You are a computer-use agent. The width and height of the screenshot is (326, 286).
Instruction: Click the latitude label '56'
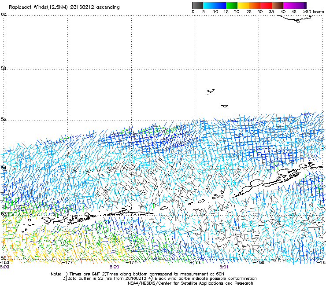4,119
